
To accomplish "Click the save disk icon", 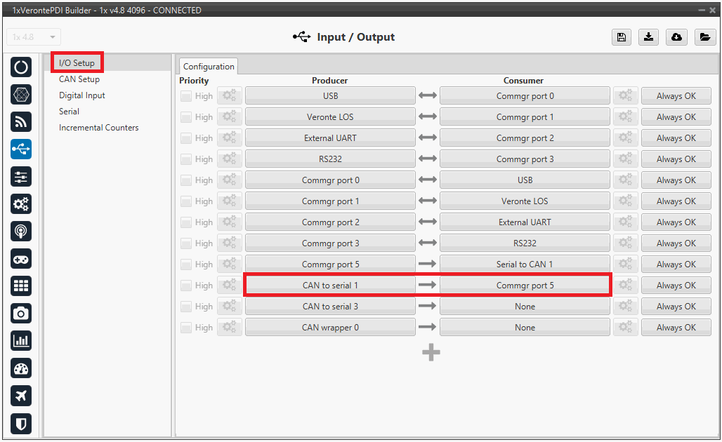I will pyautogui.click(x=621, y=38).
